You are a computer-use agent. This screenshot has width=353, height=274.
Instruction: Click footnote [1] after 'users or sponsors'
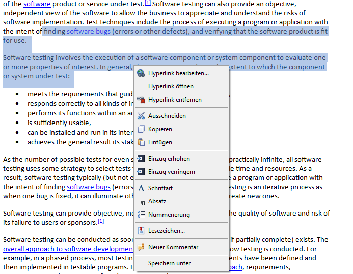click(100, 222)
